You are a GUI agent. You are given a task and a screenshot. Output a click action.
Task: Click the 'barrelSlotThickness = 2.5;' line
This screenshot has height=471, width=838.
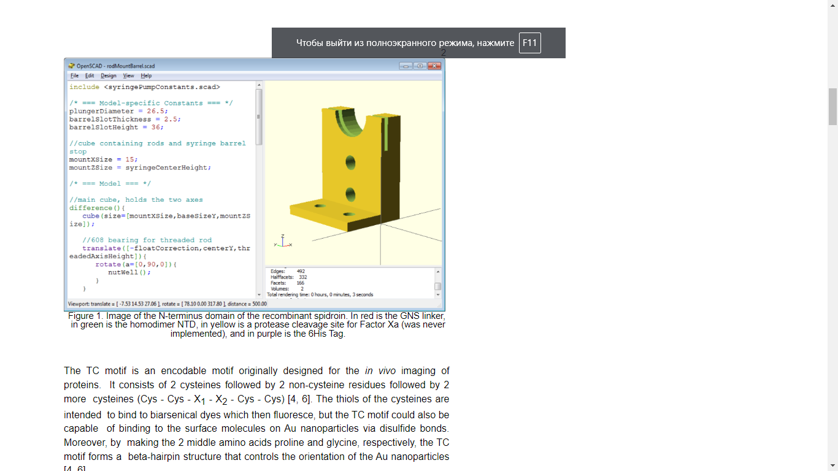pos(125,119)
